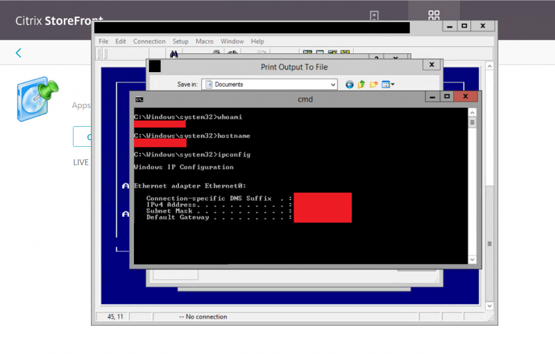This screenshot has width=555, height=354.
Task: Click cmd scrollbar down arrow
Action: pyautogui.click(x=472, y=260)
